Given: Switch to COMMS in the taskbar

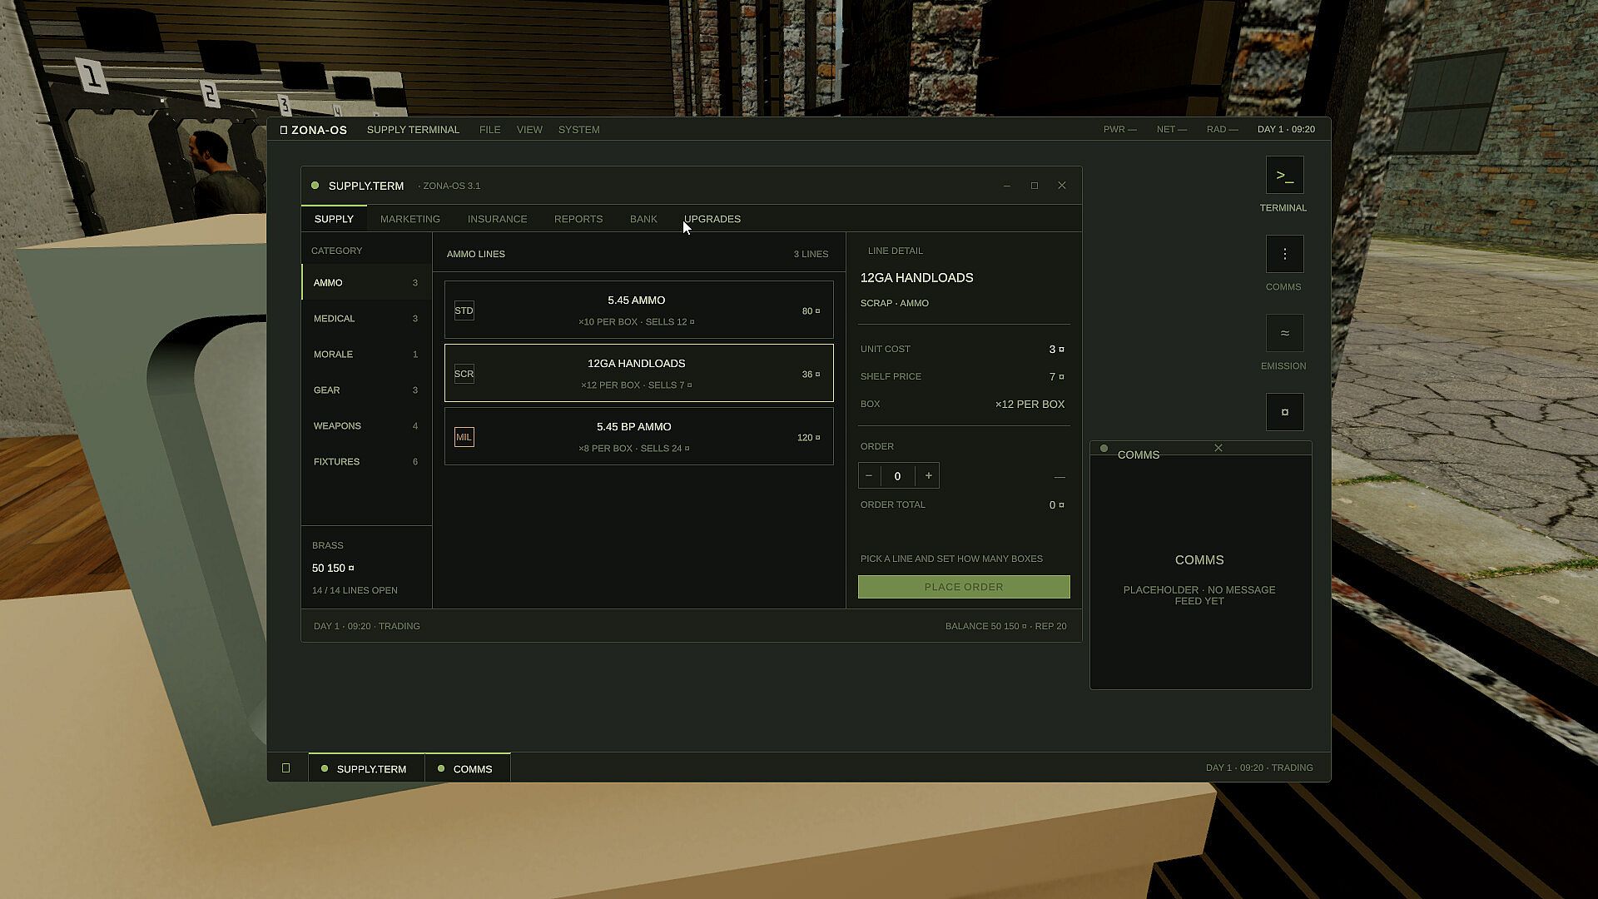Looking at the screenshot, I should tap(468, 768).
